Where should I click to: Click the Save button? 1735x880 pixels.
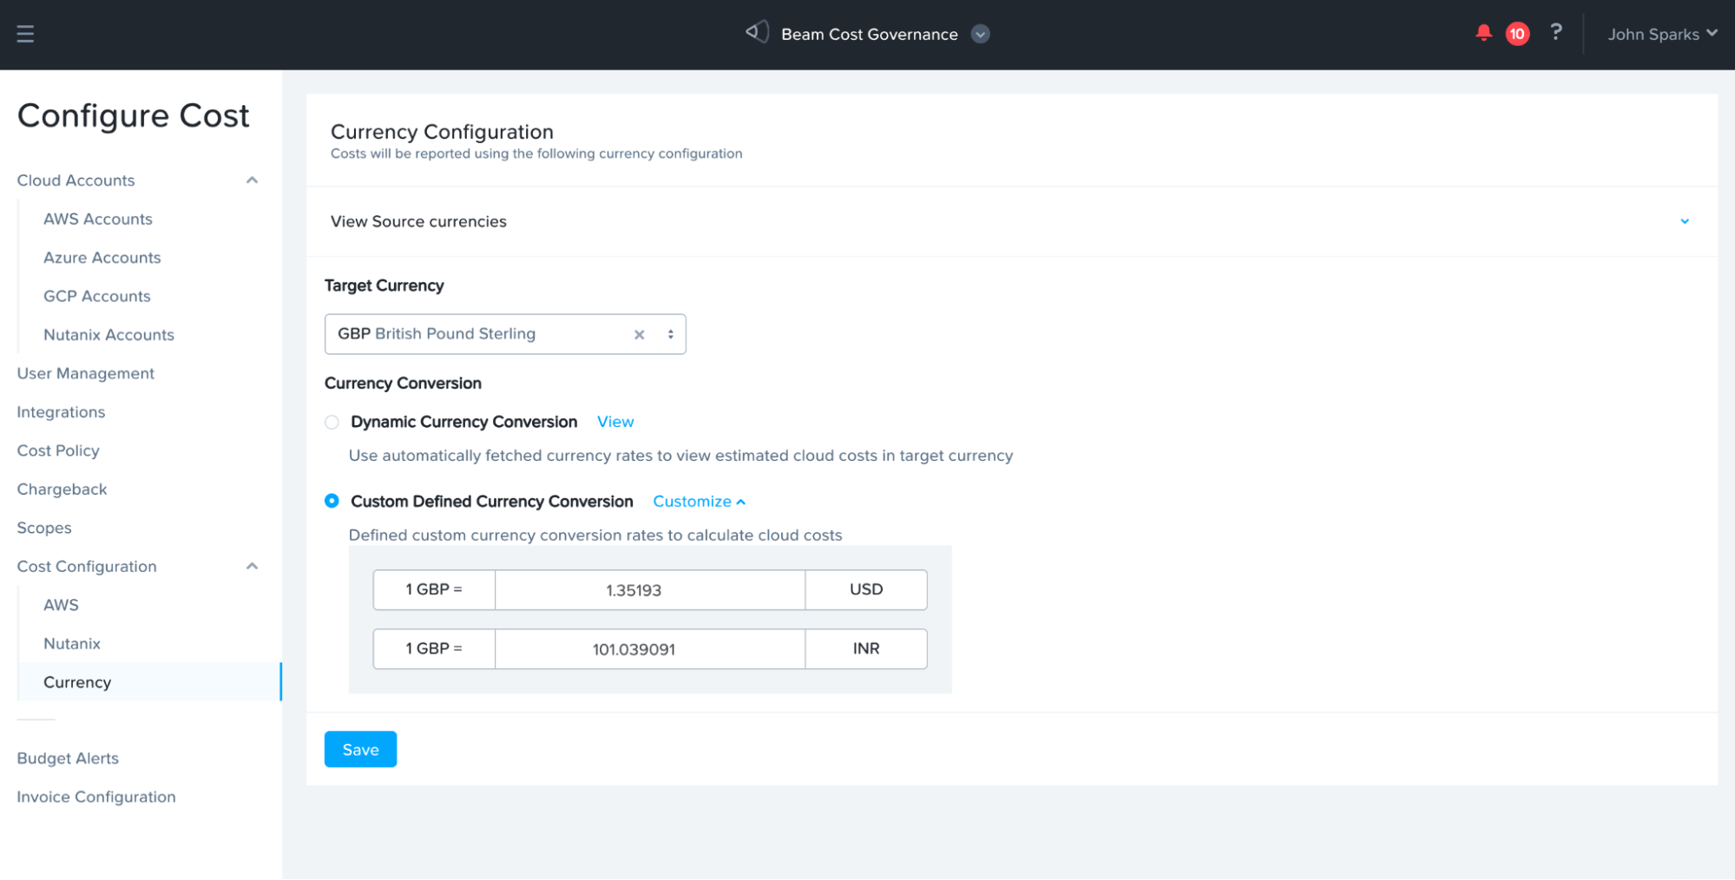(360, 750)
